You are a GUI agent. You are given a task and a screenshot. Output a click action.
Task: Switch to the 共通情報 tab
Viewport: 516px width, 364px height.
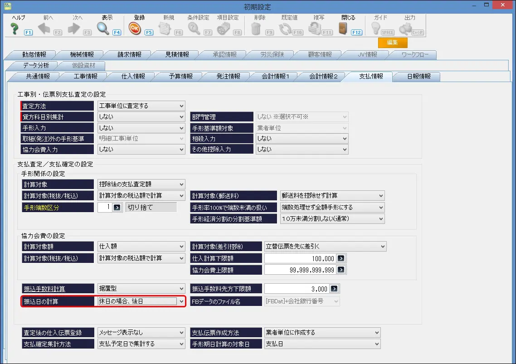click(38, 76)
